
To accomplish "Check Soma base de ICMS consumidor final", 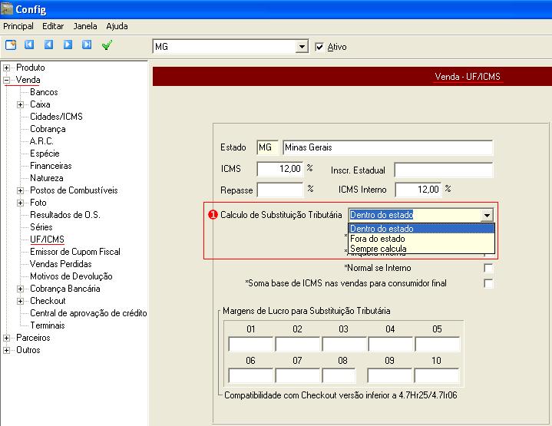I will (x=488, y=283).
